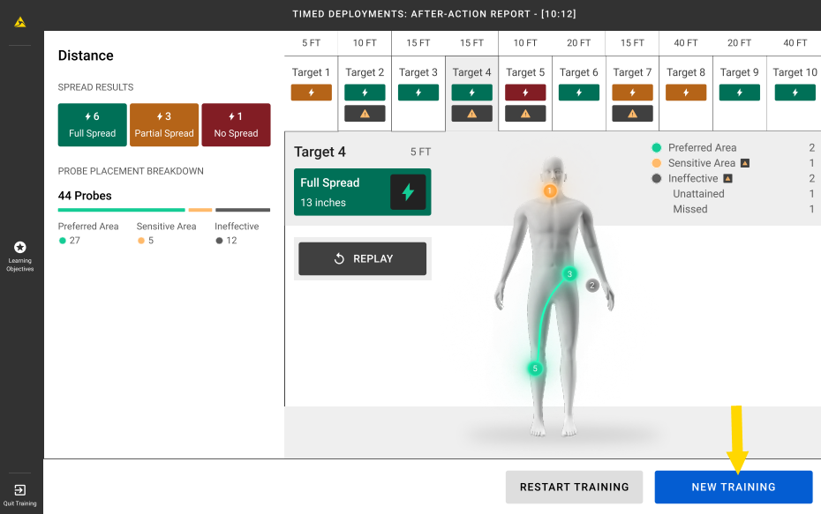821x514 pixels.
Task: Click the Quit Training exit icon
Action: coord(19,490)
